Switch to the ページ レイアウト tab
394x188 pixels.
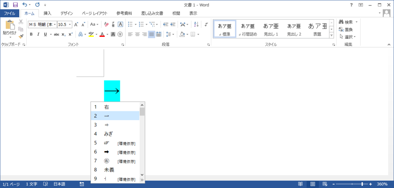[x=95, y=13]
